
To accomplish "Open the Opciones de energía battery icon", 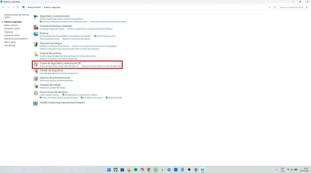I will point(36,44).
